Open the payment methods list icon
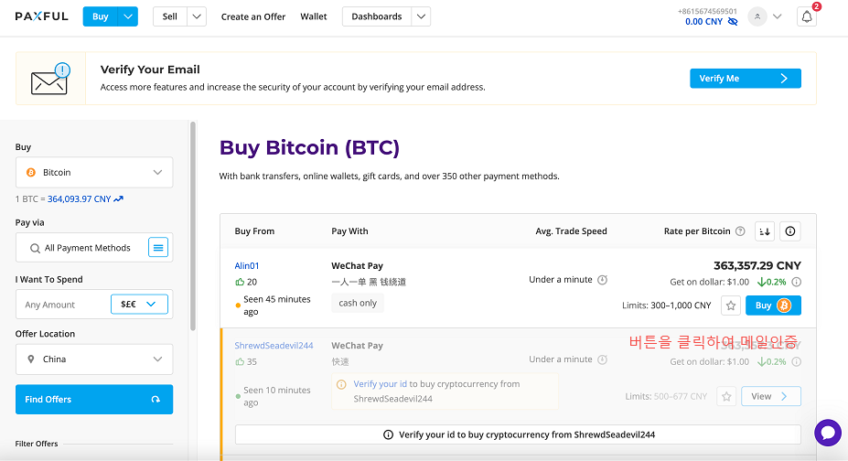The width and height of the screenshot is (848, 461). click(x=158, y=248)
